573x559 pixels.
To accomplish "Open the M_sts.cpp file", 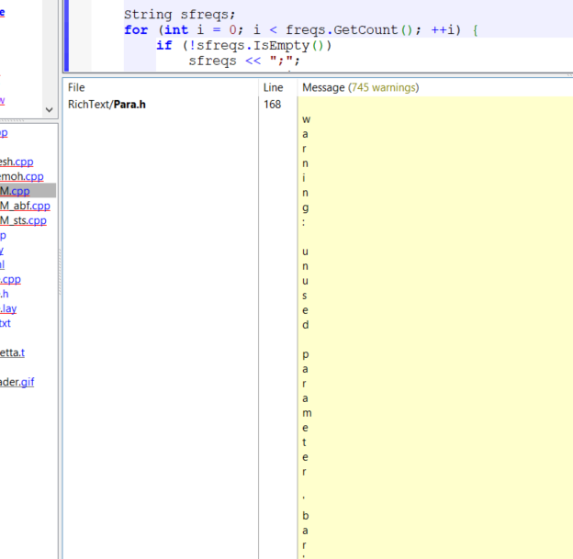I will click(x=23, y=220).
